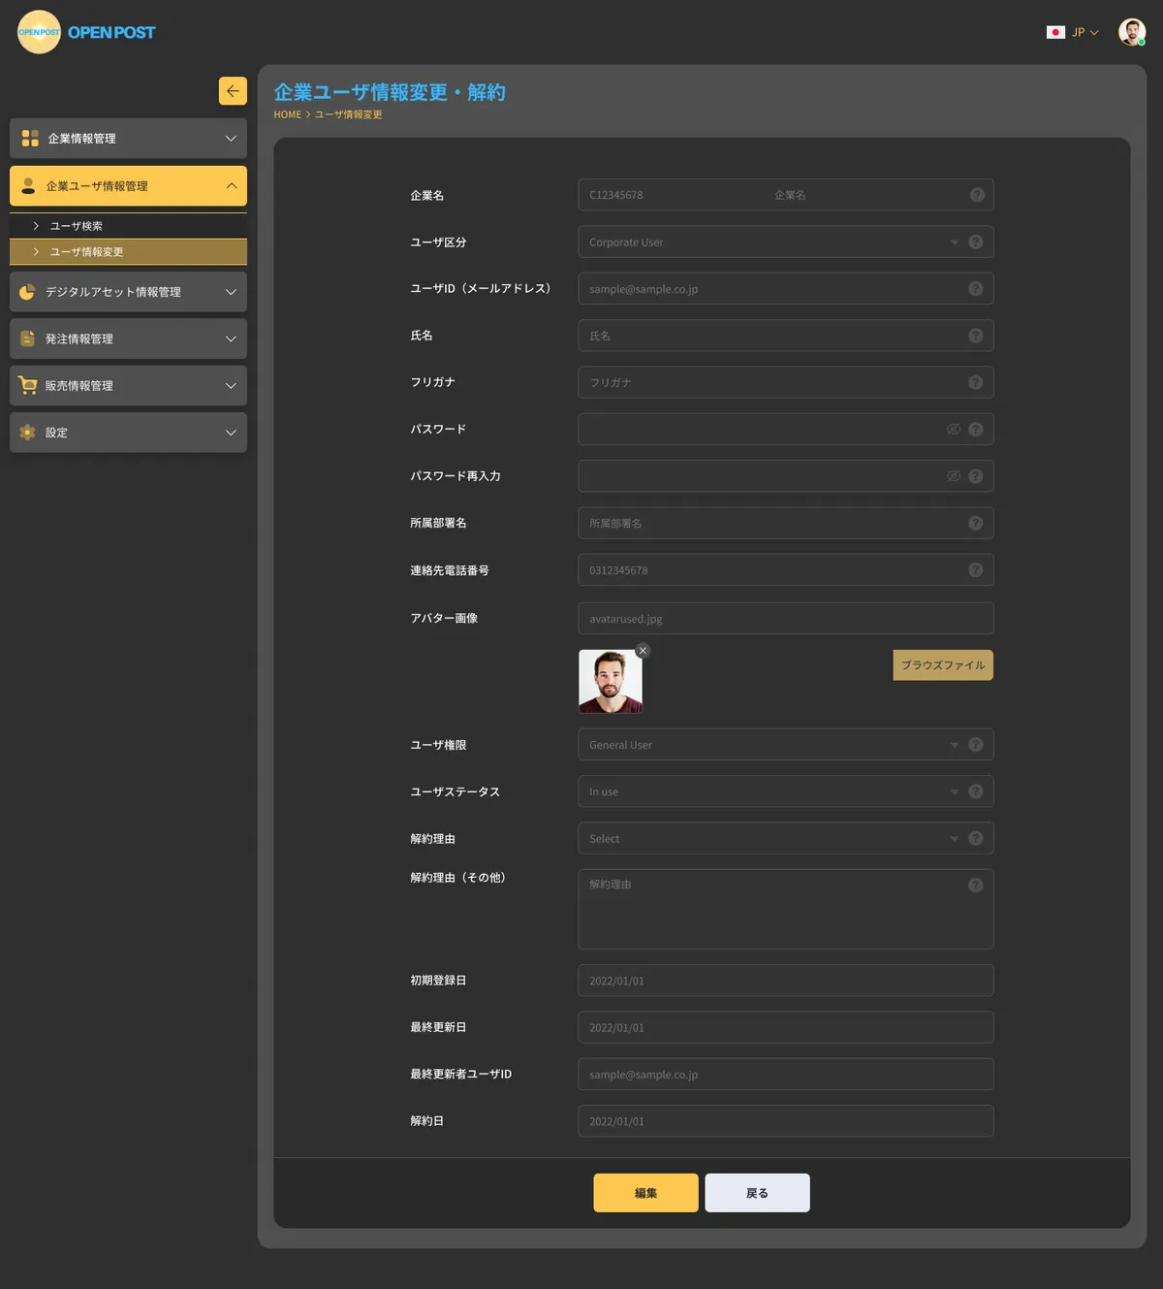This screenshot has width=1163, height=1289.
Task: Toggle パスワード visibility eye icon
Action: tap(954, 429)
